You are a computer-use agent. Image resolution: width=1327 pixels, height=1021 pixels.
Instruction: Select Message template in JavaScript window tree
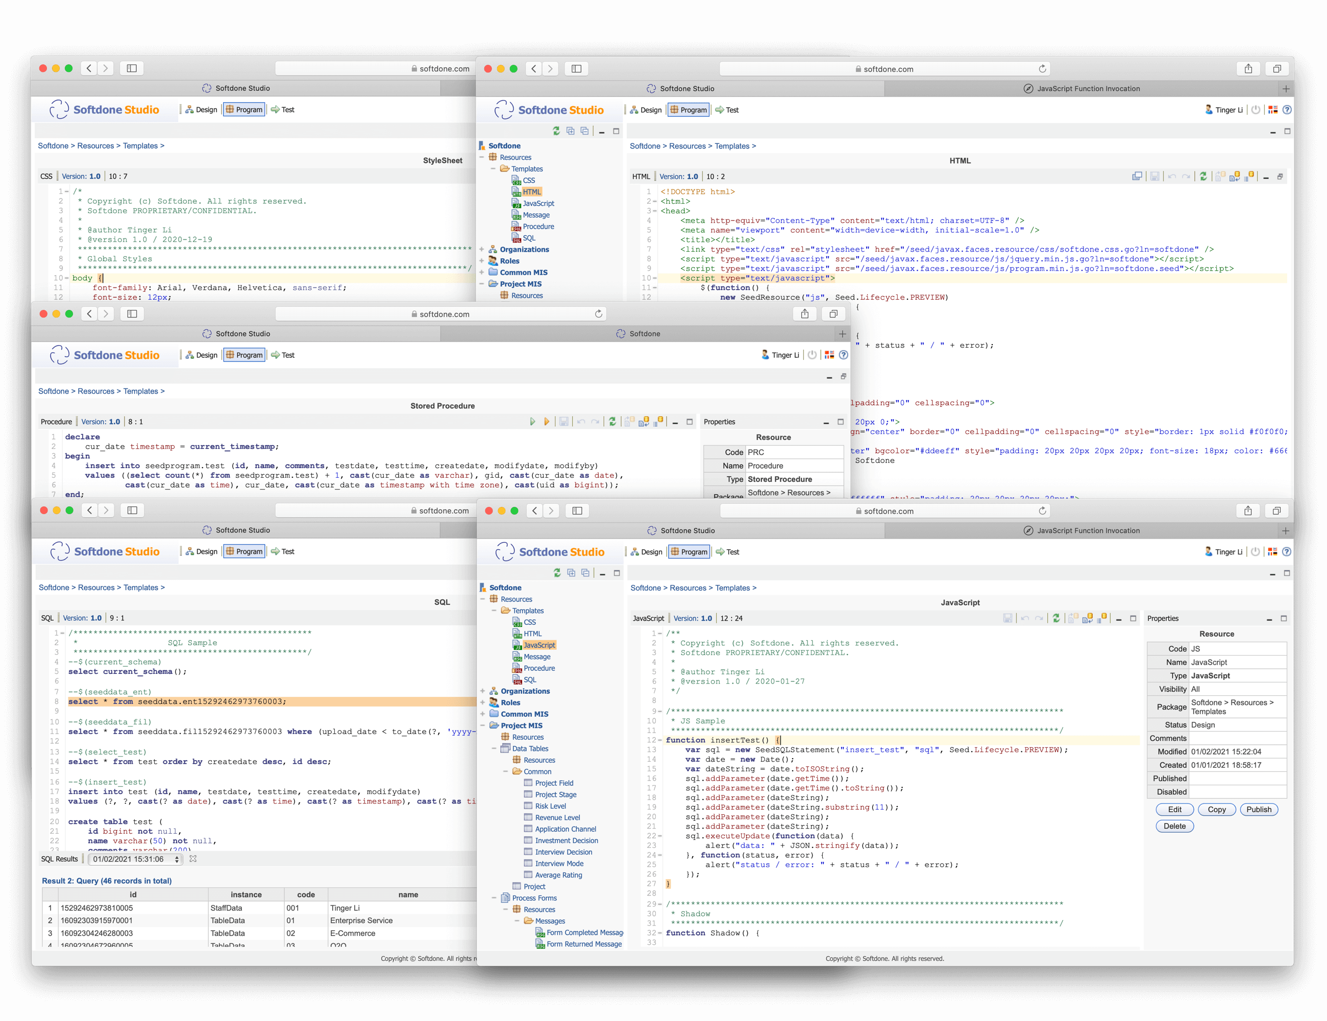(x=536, y=657)
